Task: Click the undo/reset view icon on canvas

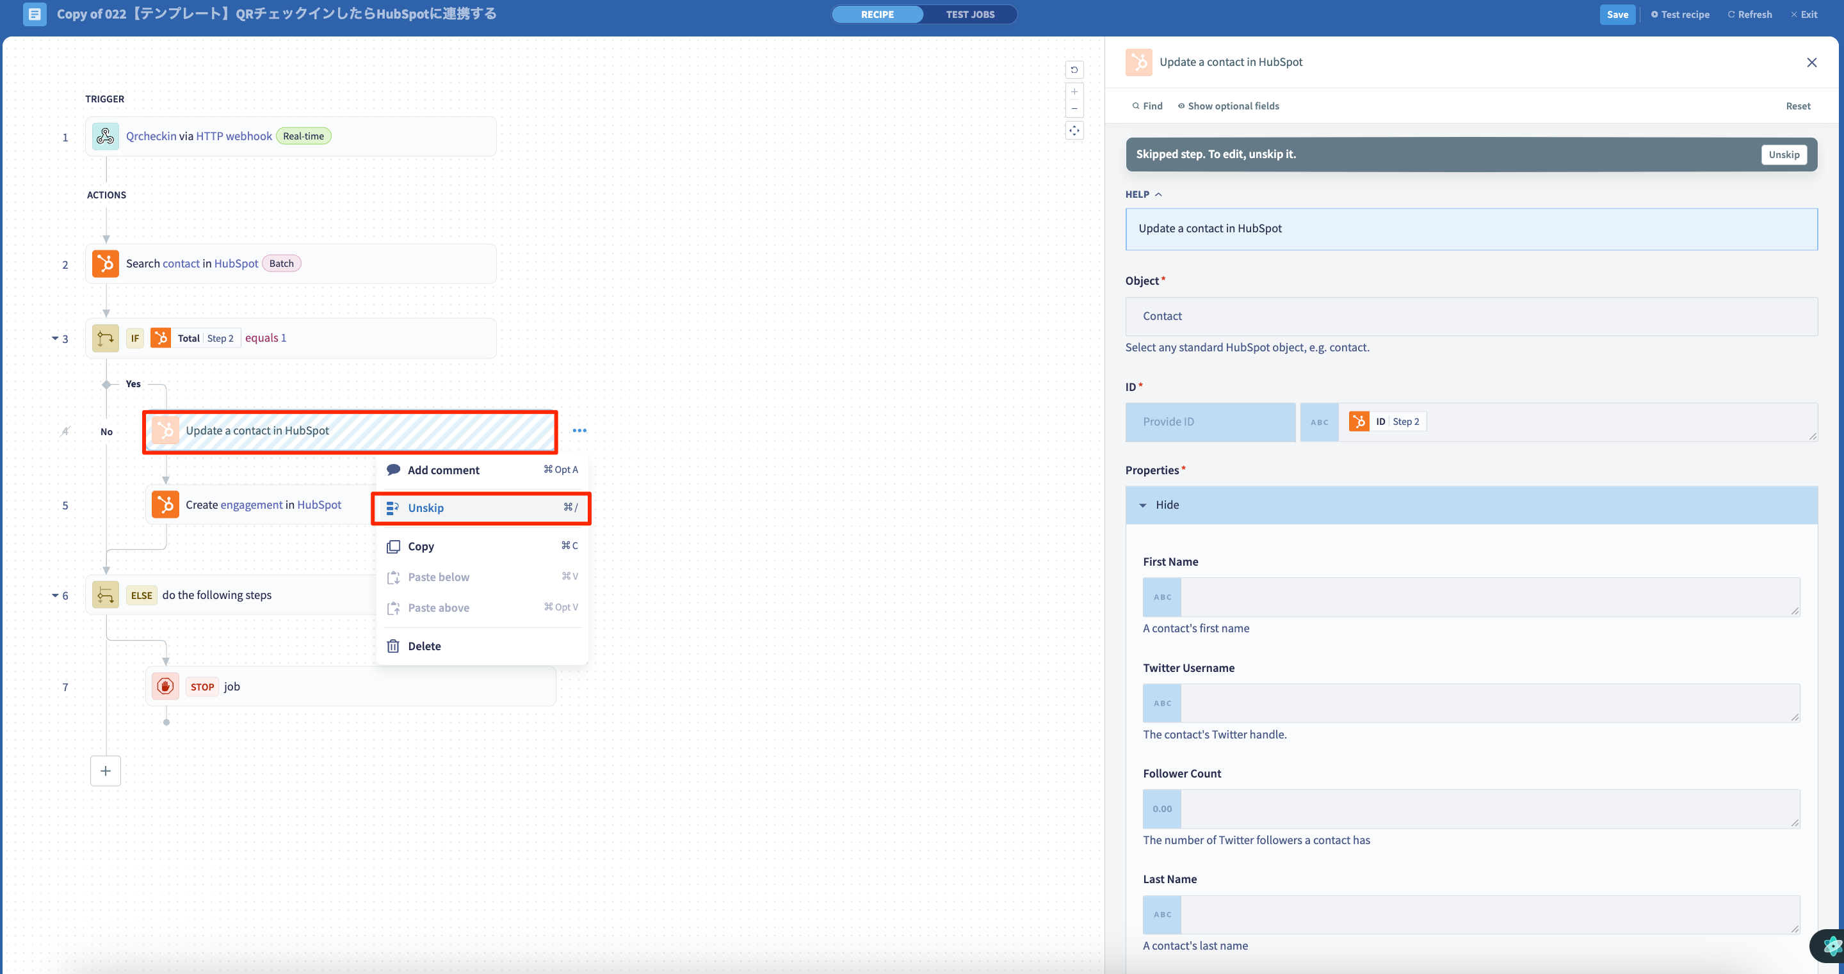Action: point(1074,69)
